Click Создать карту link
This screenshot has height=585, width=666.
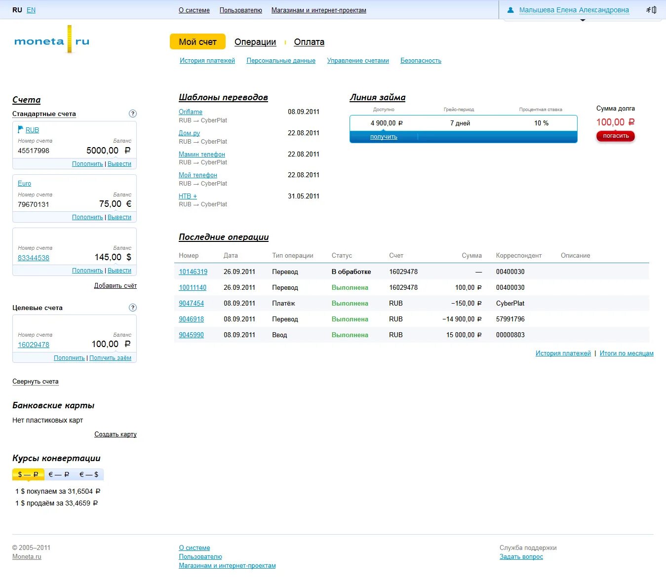coord(116,434)
